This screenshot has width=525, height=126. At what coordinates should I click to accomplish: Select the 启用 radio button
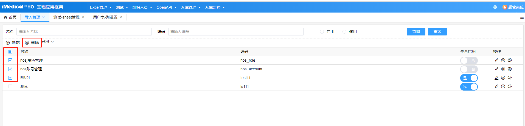pos(322,32)
